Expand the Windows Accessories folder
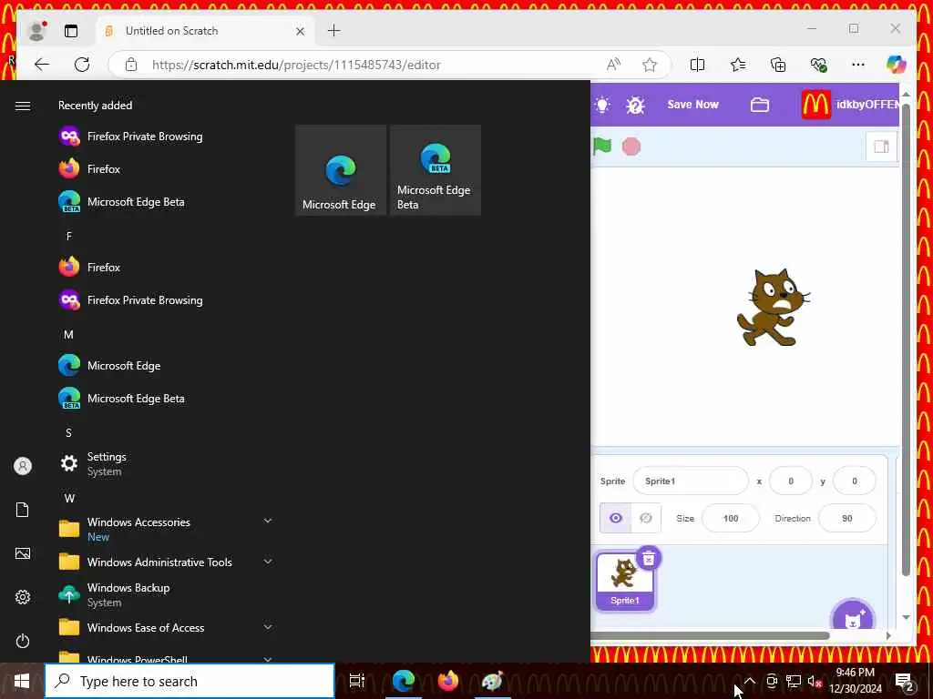 (x=167, y=529)
